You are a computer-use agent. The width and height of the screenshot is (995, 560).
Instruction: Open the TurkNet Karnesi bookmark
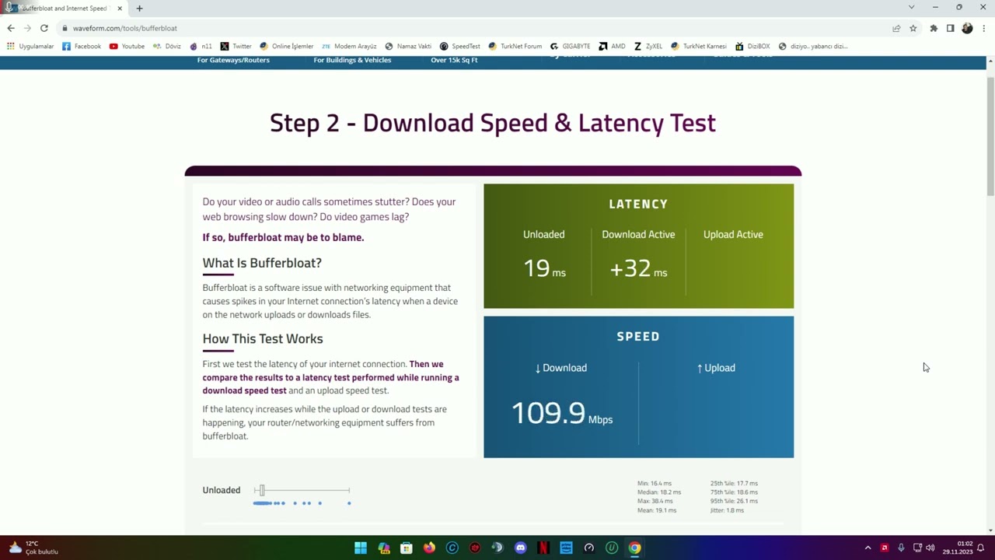[x=698, y=46]
